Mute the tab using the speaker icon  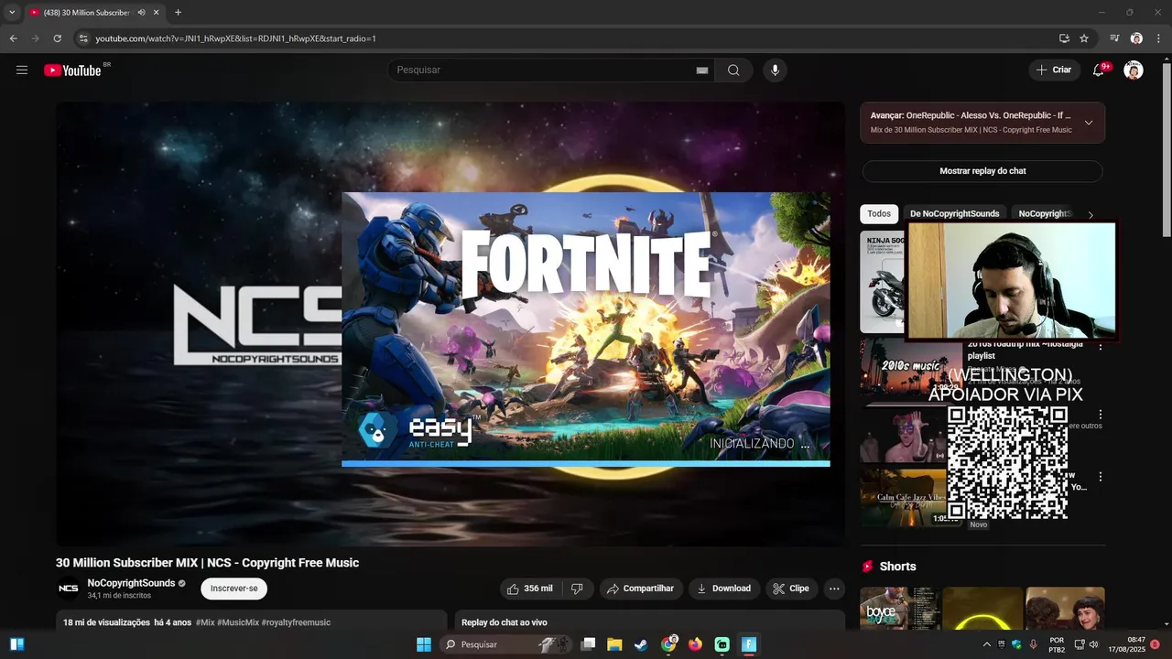[141, 13]
